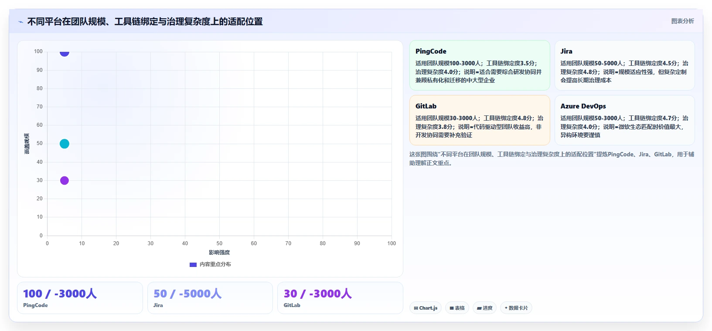Click the vertical y-axis title label
Viewport: 712px width, 331px height.
pyautogui.click(x=27, y=144)
